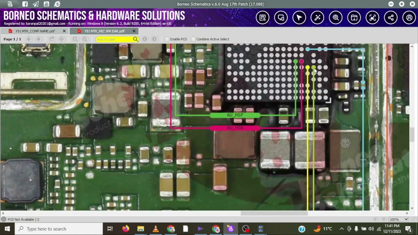Click the vertical scrollbar up arrow

click(412, 46)
